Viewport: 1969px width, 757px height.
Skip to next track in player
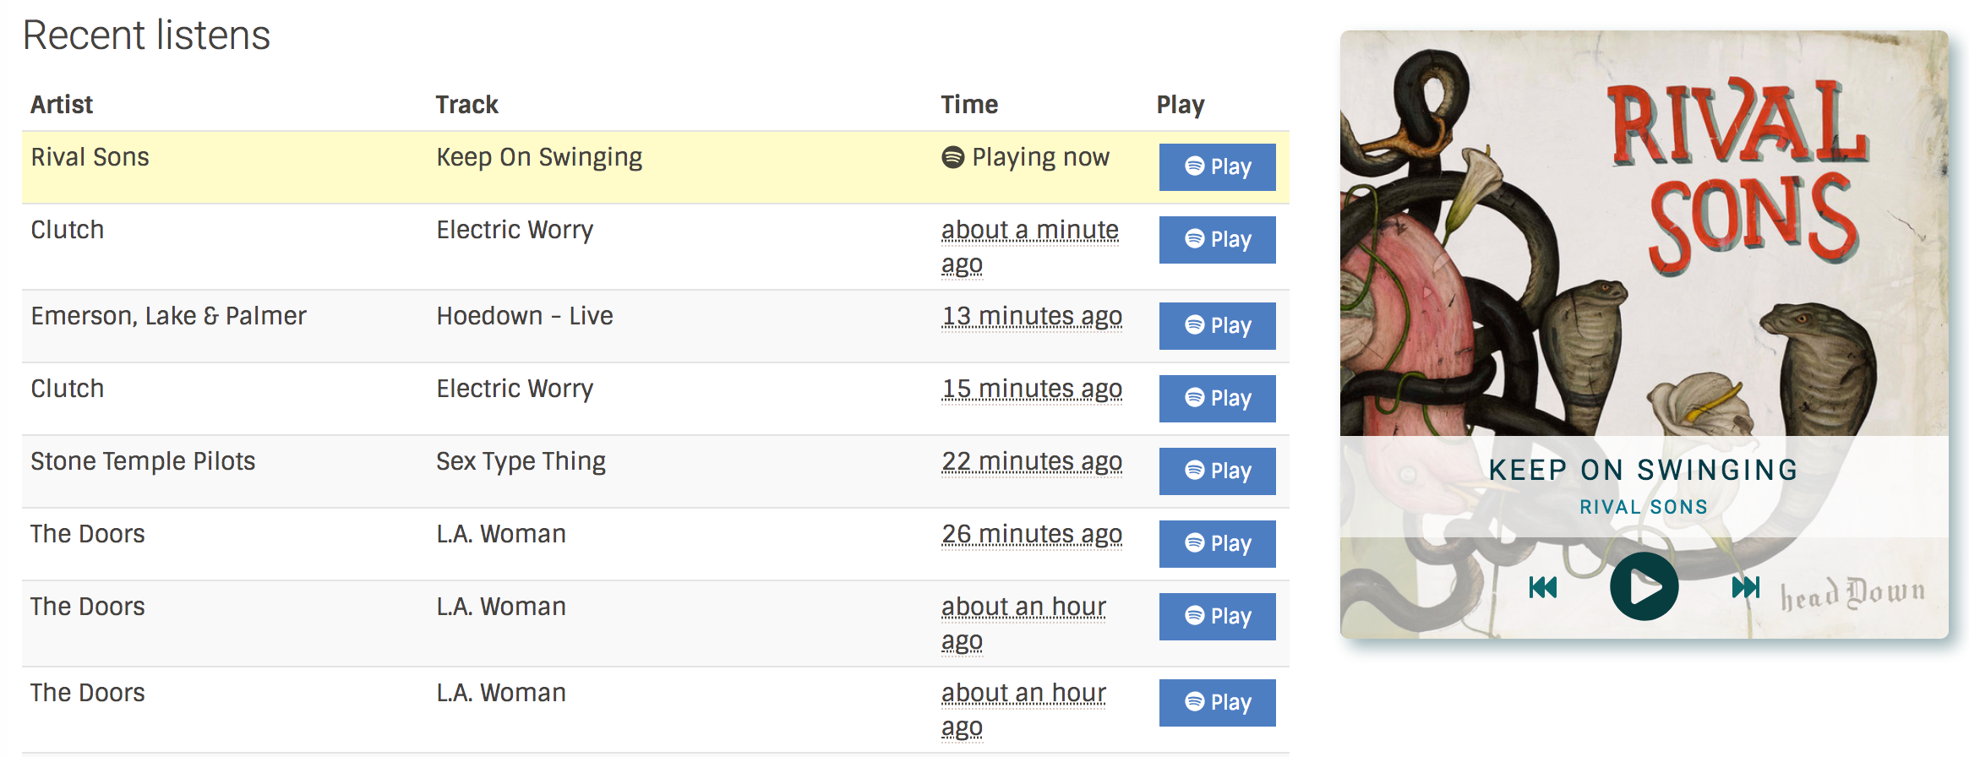[x=1745, y=586]
